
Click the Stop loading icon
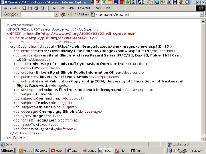(x=24, y=8)
